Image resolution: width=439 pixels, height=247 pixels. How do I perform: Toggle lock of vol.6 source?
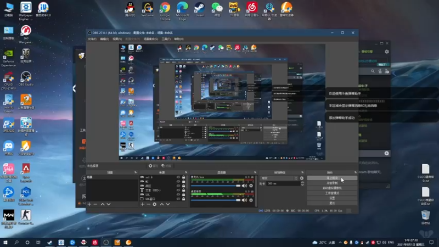[x=184, y=177]
